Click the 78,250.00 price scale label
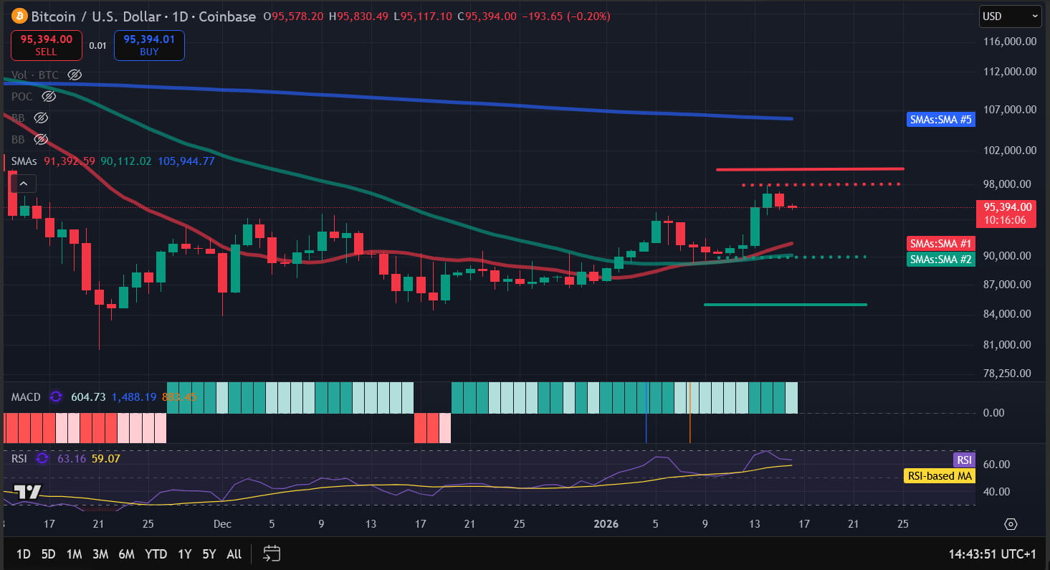Screen dimensions: 1050x570 tap(1006, 374)
